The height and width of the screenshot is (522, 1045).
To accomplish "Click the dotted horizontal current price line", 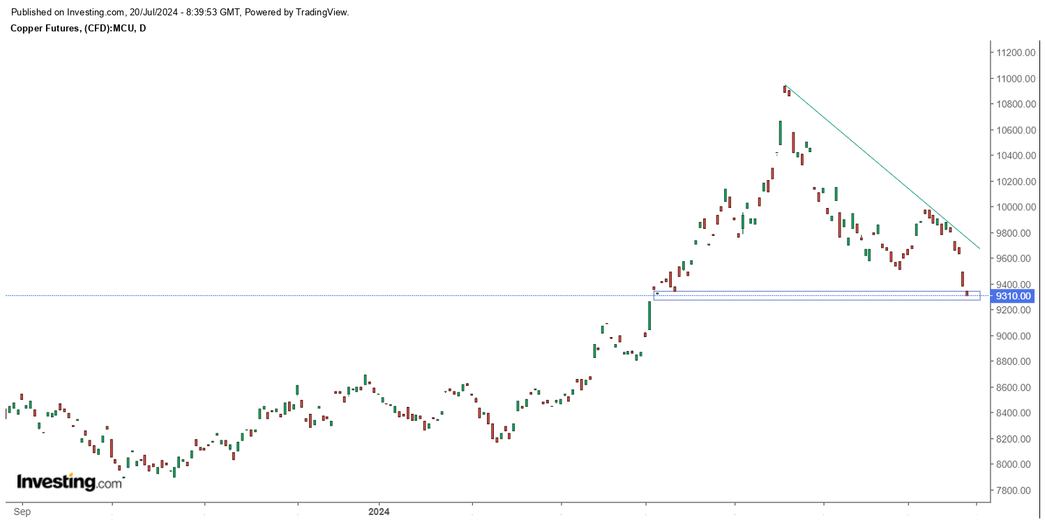I will coord(349,296).
